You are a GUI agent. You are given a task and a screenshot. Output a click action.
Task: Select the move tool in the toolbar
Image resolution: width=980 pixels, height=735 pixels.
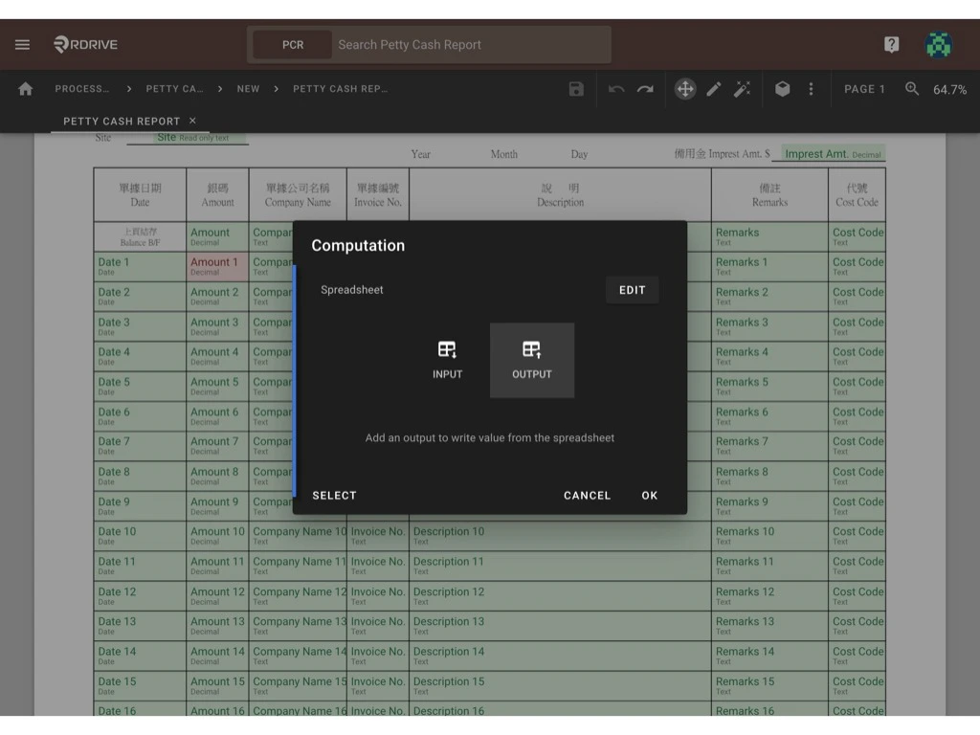click(684, 88)
